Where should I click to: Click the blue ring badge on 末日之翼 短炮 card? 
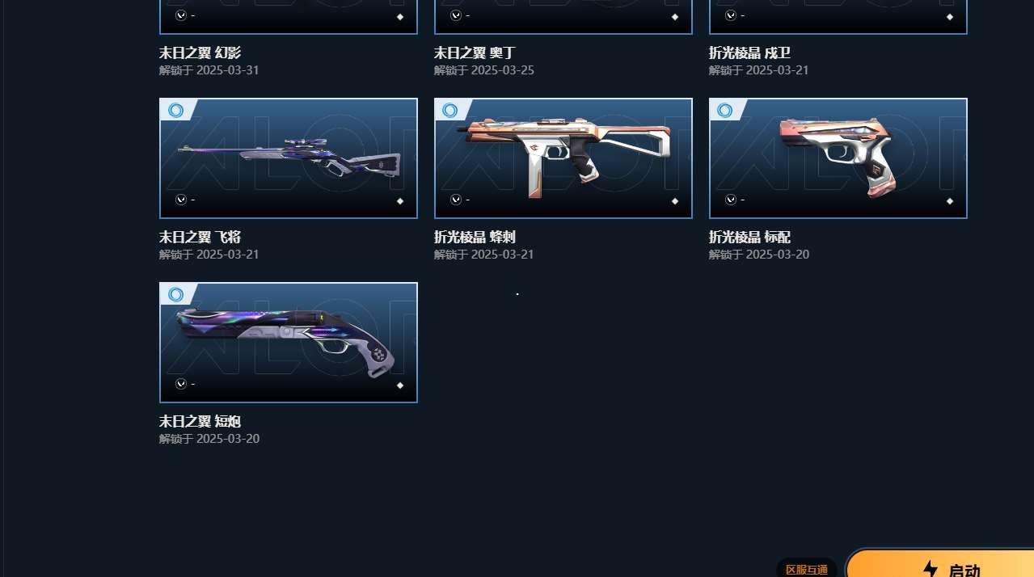176,294
